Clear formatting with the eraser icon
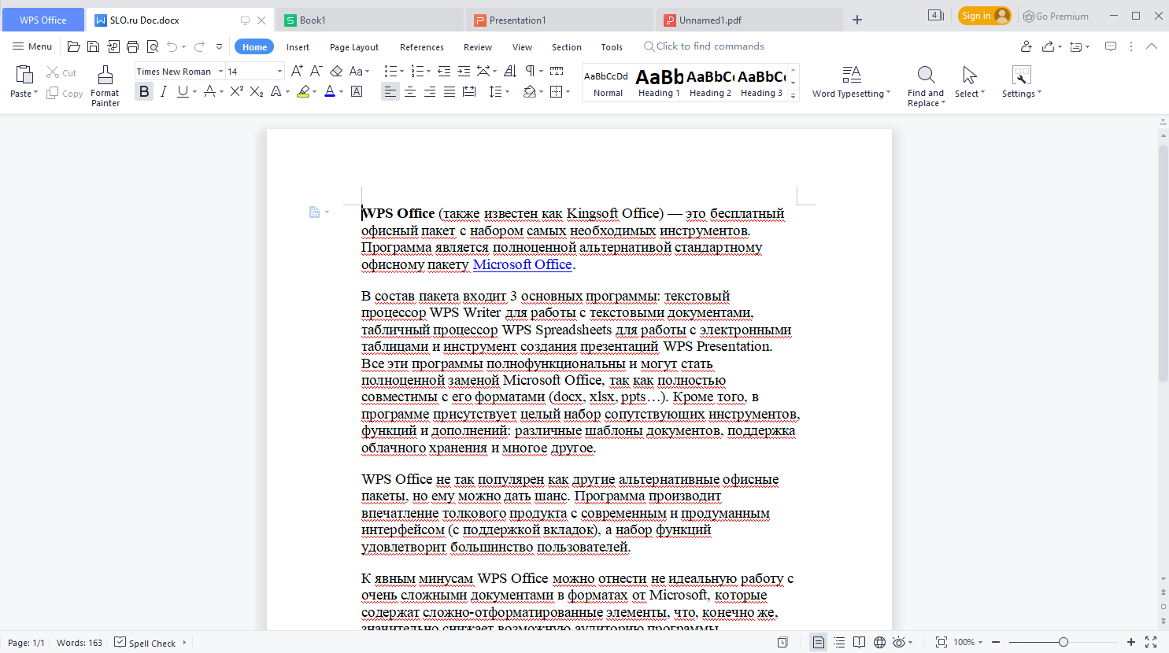1169x653 pixels. (336, 71)
